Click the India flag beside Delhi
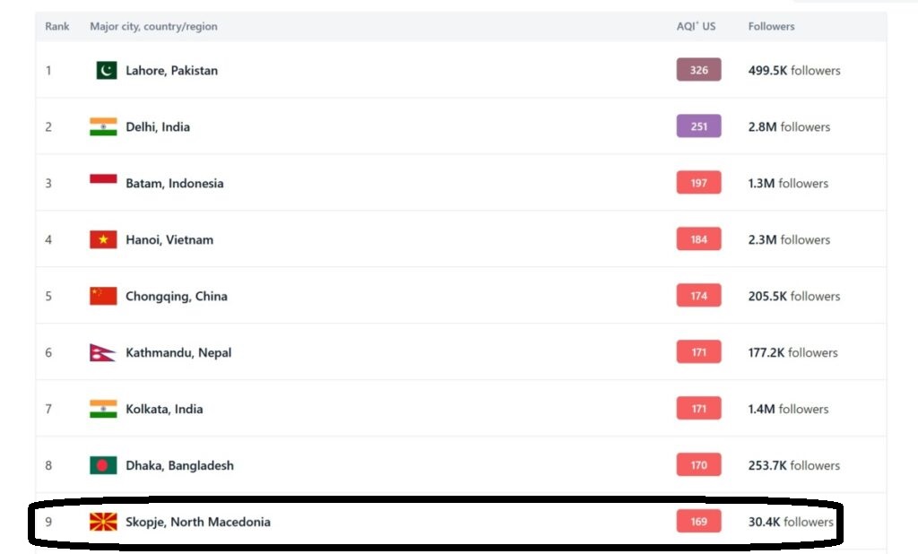 pos(103,126)
